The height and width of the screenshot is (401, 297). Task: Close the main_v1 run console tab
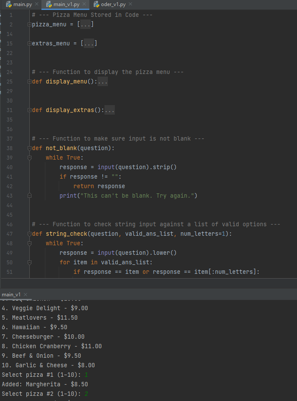click(25, 295)
